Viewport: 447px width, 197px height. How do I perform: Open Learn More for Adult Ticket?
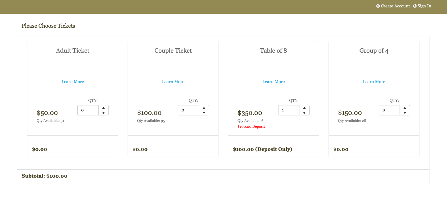pyautogui.click(x=73, y=82)
